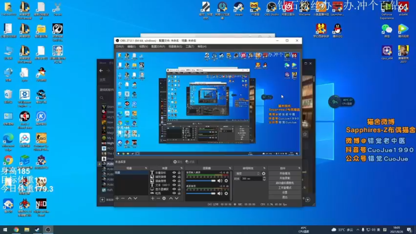Click the Steam desktop shortcut icon
The width and height of the screenshot is (416, 234).
point(238,9)
